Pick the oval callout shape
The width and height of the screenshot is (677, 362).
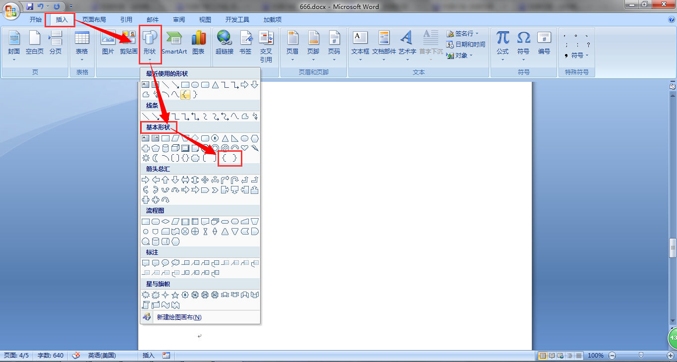pos(166,263)
